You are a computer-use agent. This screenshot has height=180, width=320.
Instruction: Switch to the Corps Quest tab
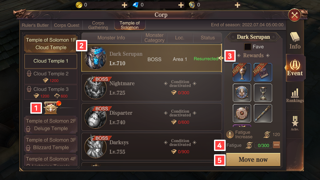[x=67, y=25]
